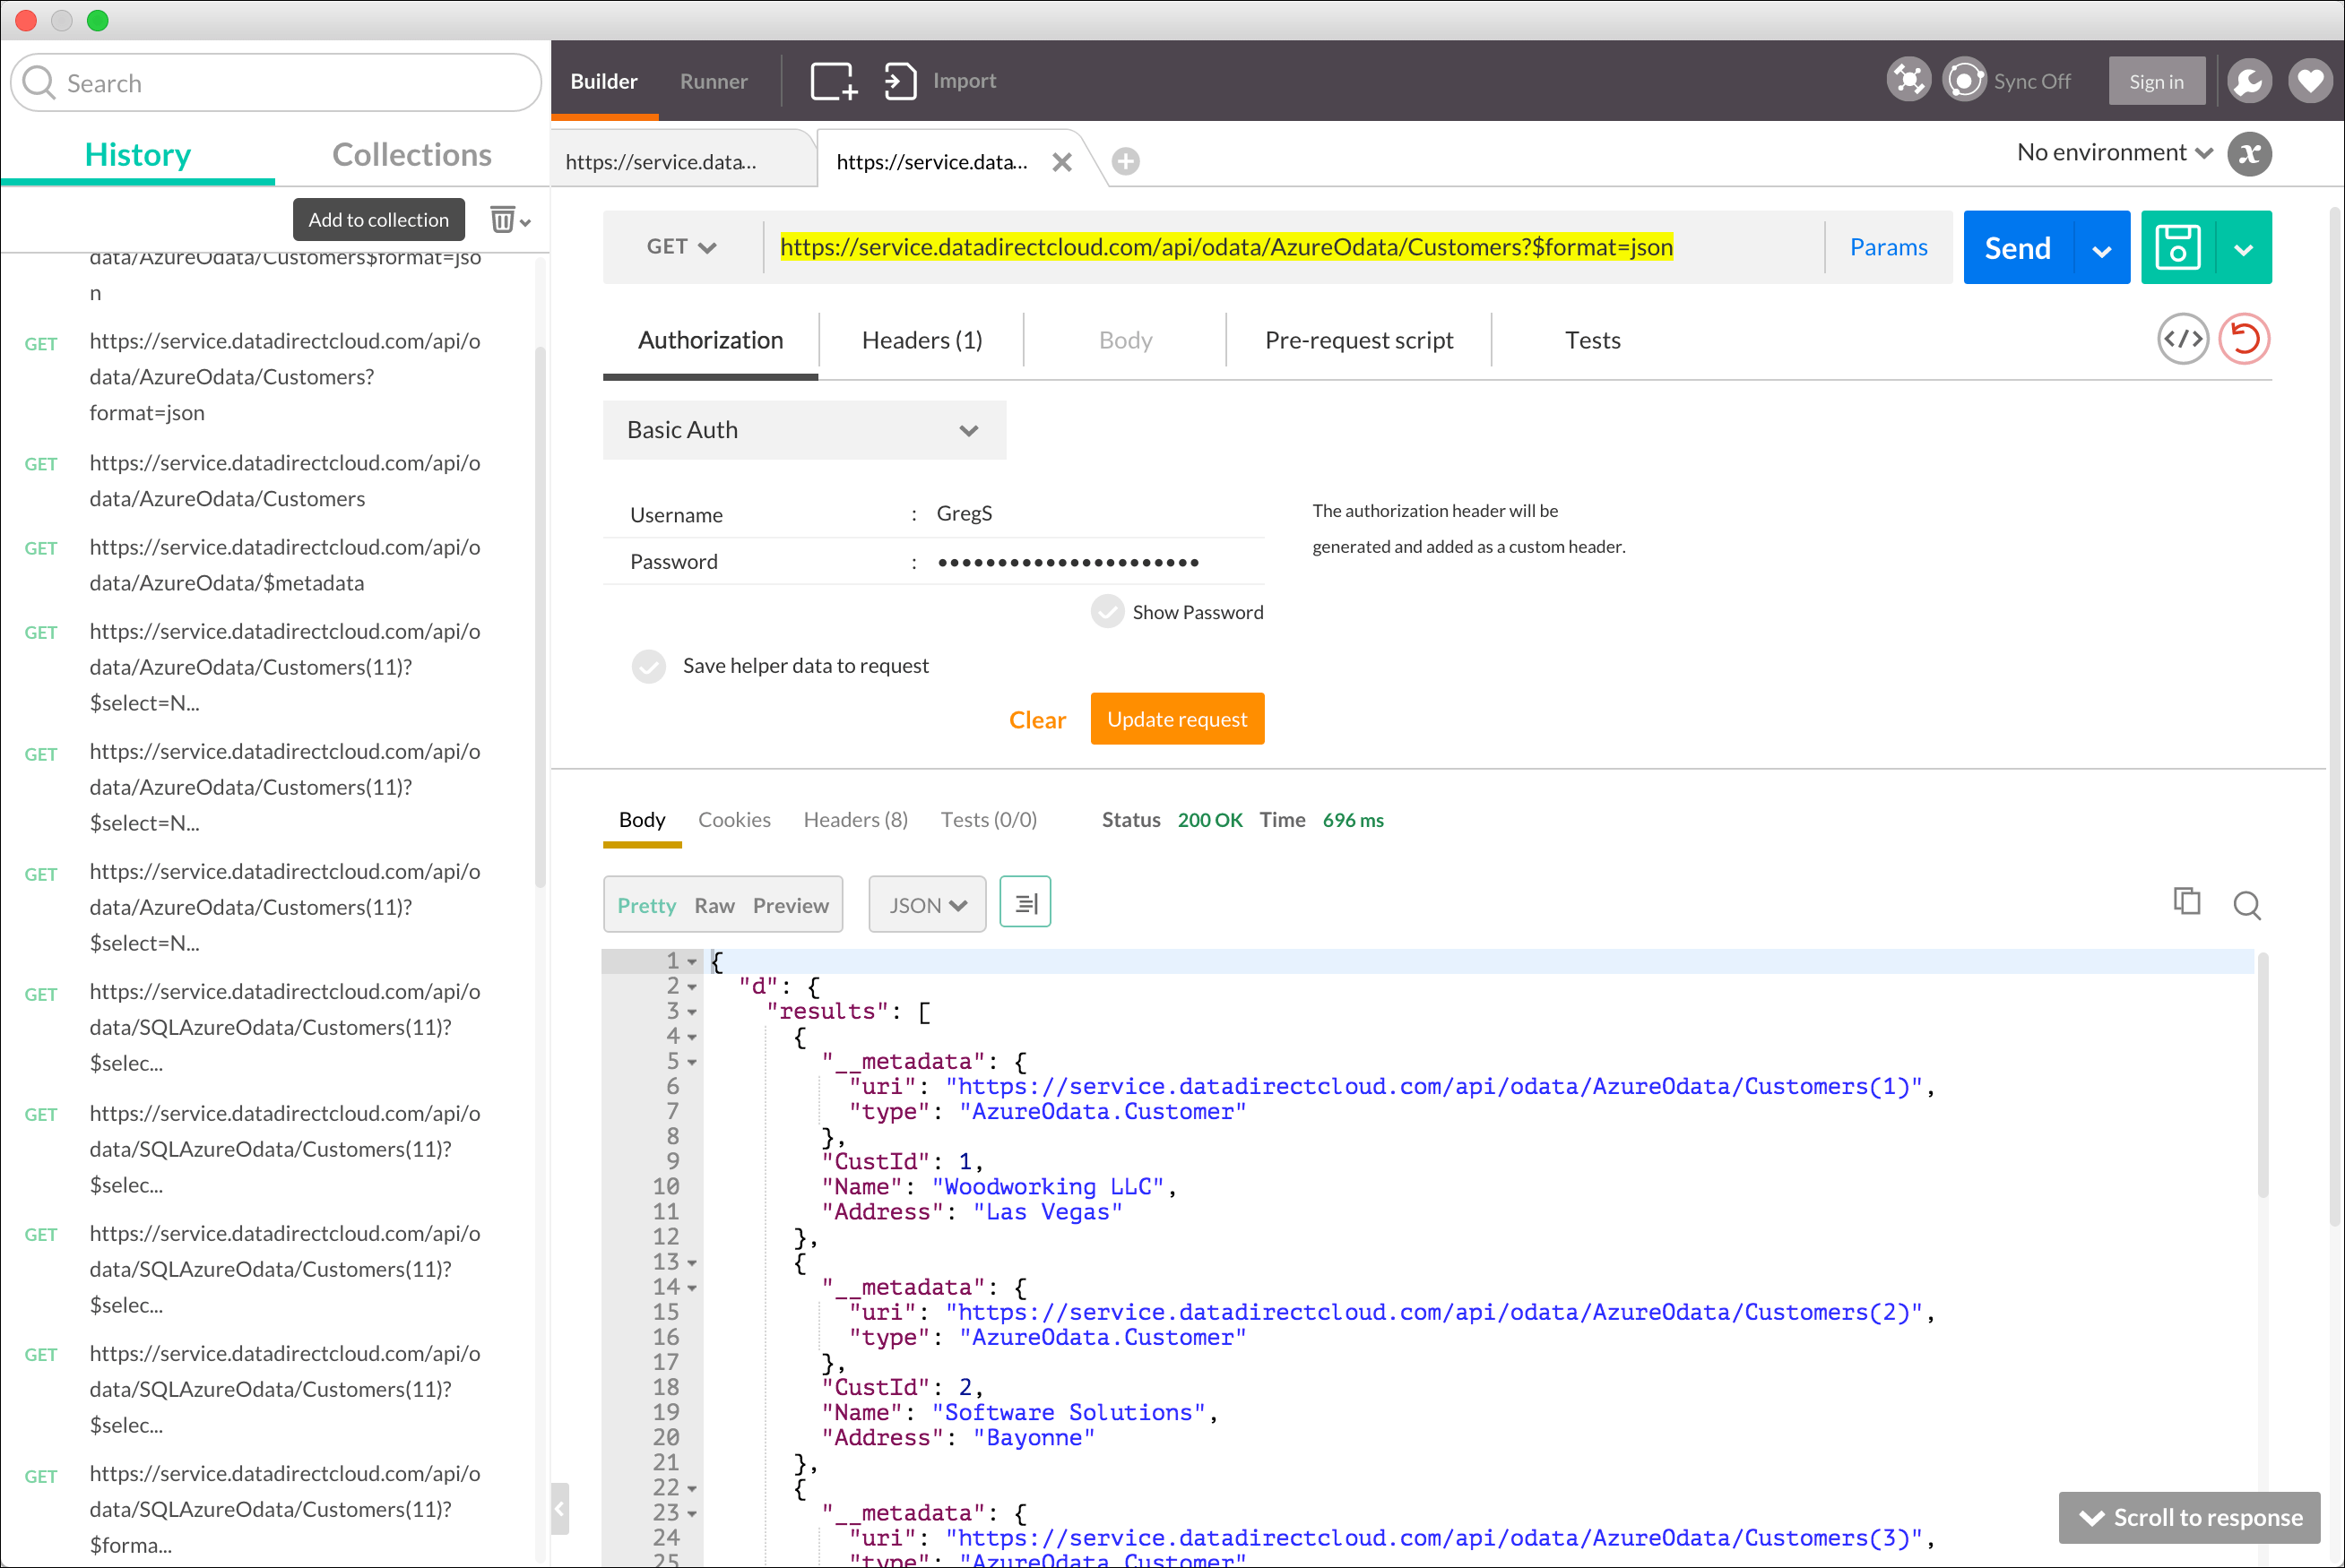Screen dimensions: 2345x1568
Task: Expand the Basic Auth type dropdown
Action: 803,430
